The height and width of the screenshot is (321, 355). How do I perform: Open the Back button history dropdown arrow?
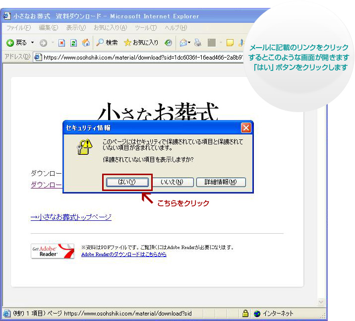point(32,43)
